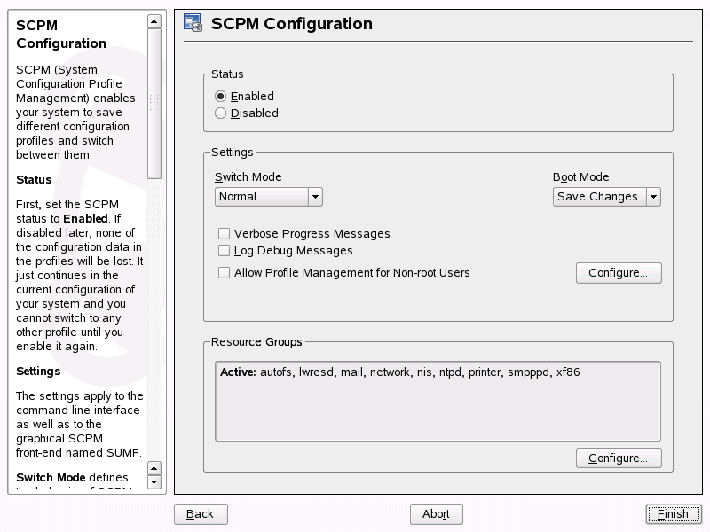Screen dimensions: 710x532
Task: Click the Status heading in help text
Action: point(34,179)
